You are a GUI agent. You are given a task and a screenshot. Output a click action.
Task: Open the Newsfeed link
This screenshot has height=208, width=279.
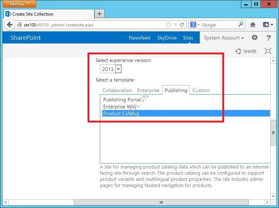[x=139, y=38]
